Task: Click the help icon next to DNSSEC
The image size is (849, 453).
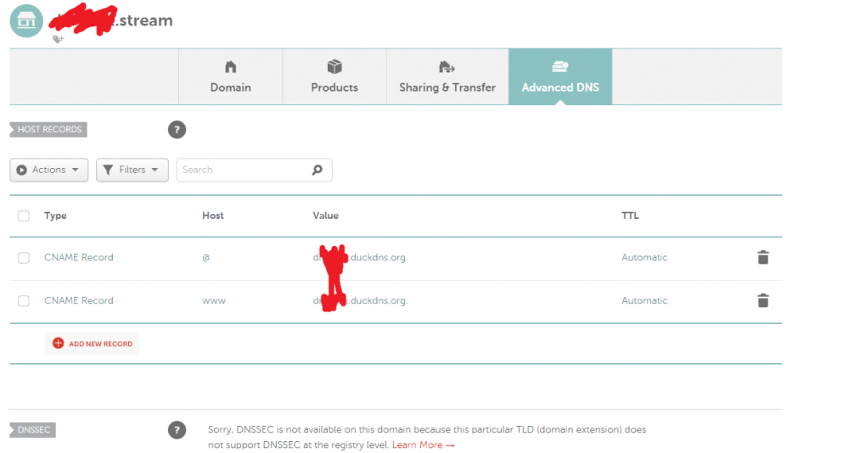Action: (177, 430)
